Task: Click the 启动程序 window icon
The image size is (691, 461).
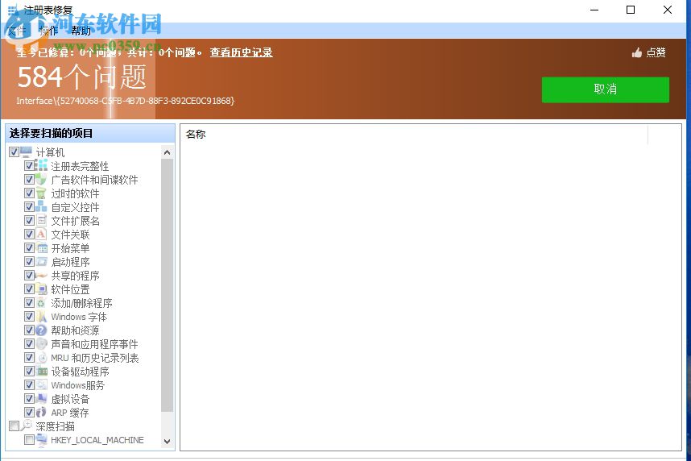Action: click(x=41, y=262)
